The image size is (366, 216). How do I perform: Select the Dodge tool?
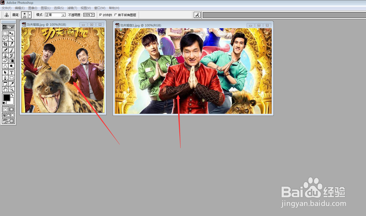12,66
